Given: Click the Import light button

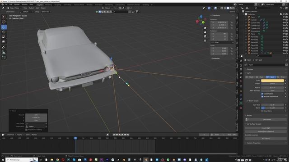Looking at the screenshot, I should pyautogui.click(x=266, y=128).
